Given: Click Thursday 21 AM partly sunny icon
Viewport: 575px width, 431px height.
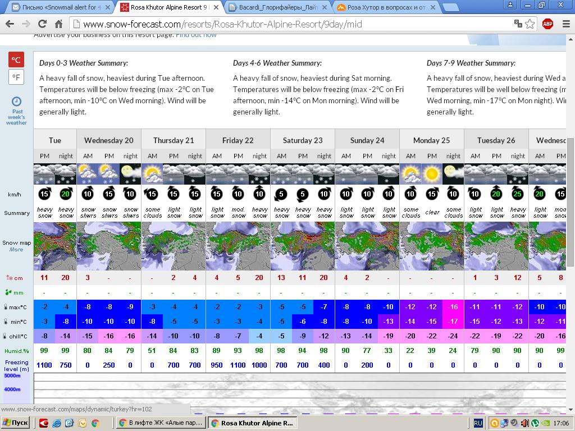Looking at the screenshot, I should (152, 174).
